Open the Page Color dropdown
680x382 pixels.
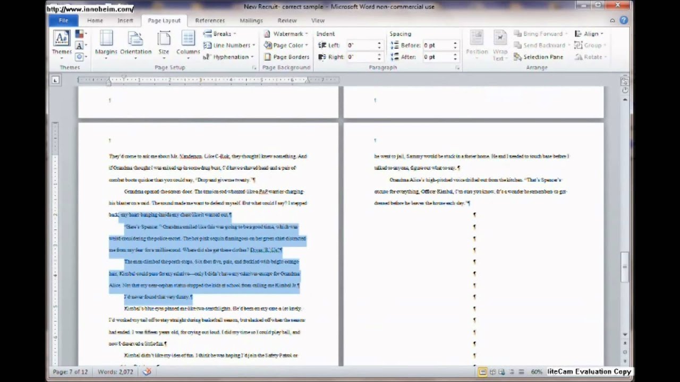pyautogui.click(x=286, y=46)
